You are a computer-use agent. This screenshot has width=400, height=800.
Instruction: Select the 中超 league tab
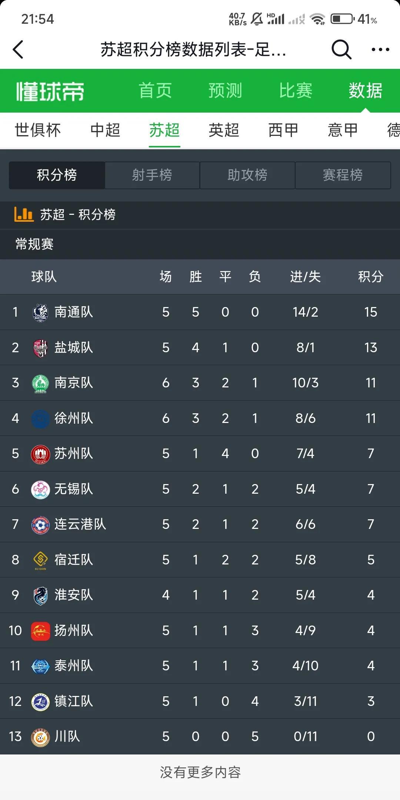tap(105, 130)
